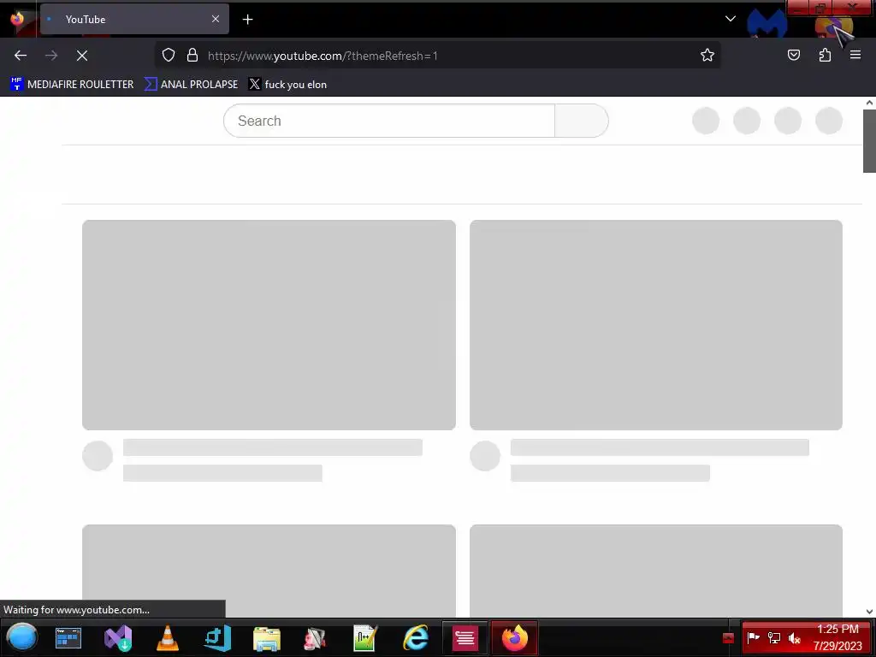Screen dimensions: 876x657
Task: Save page to Pocket
Action: tap(794, 55)
